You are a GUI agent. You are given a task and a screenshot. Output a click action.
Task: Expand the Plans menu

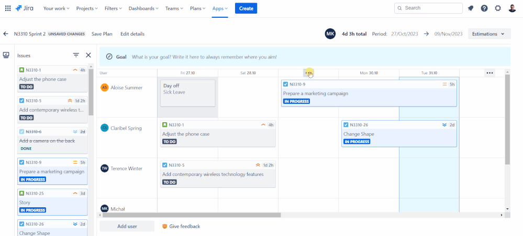(x=198, y=8)
